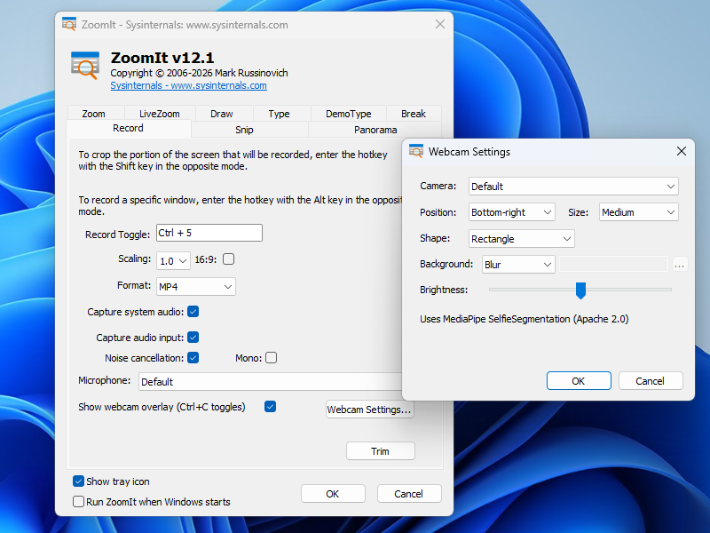Open the Shape dropdown

pyautogui.click(x=522, y=239)
